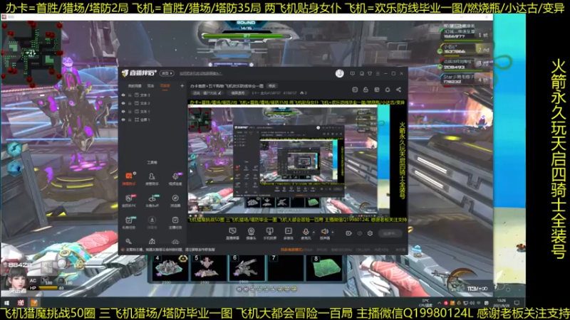This screenshot has width=570, height=320.
Task: Add a 直播屏幕 screen capture source
Action: pos(233,233)
